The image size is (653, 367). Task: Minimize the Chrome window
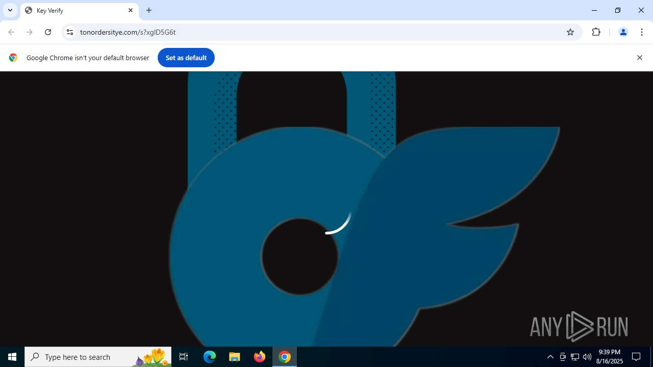point(594,10)
